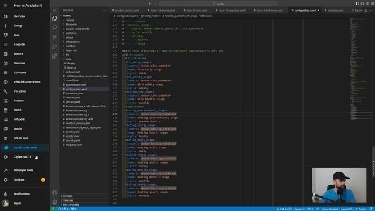Click the Ln 238 cursor position status
This screenshot has height=211, width=375.
point(284,209)
